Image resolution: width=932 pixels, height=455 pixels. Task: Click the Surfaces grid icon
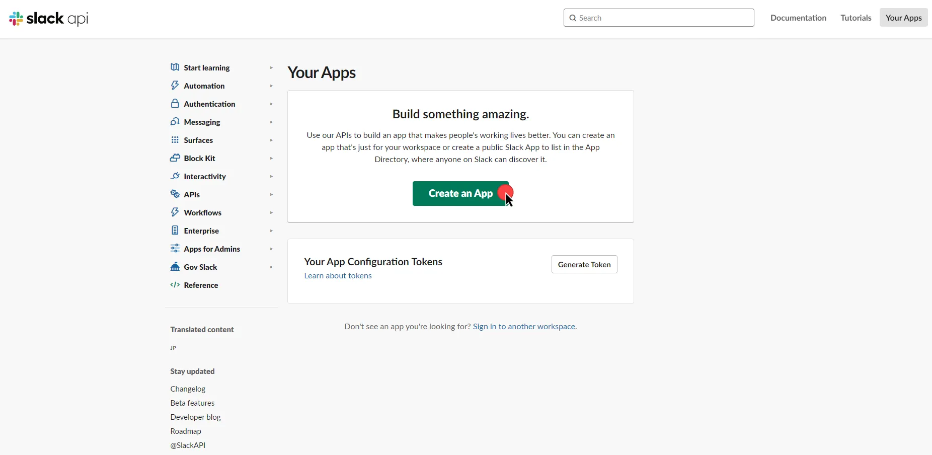(175, 140)
